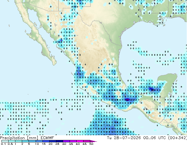Screen dimensions: 187x145
Task: Click the "25" legend scale label
Action: click(57, 144)
